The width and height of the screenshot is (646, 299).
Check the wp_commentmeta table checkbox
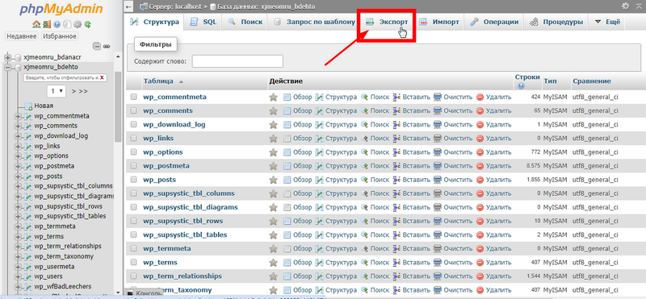pyautogui.click(x=133, y=97)
